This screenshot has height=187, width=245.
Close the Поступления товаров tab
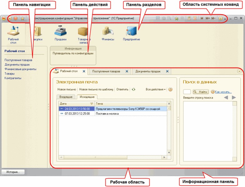click(127, 71)
